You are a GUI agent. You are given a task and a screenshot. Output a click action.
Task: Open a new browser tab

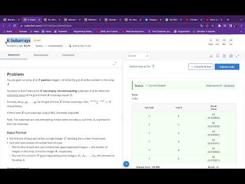[x=228, y=19]
